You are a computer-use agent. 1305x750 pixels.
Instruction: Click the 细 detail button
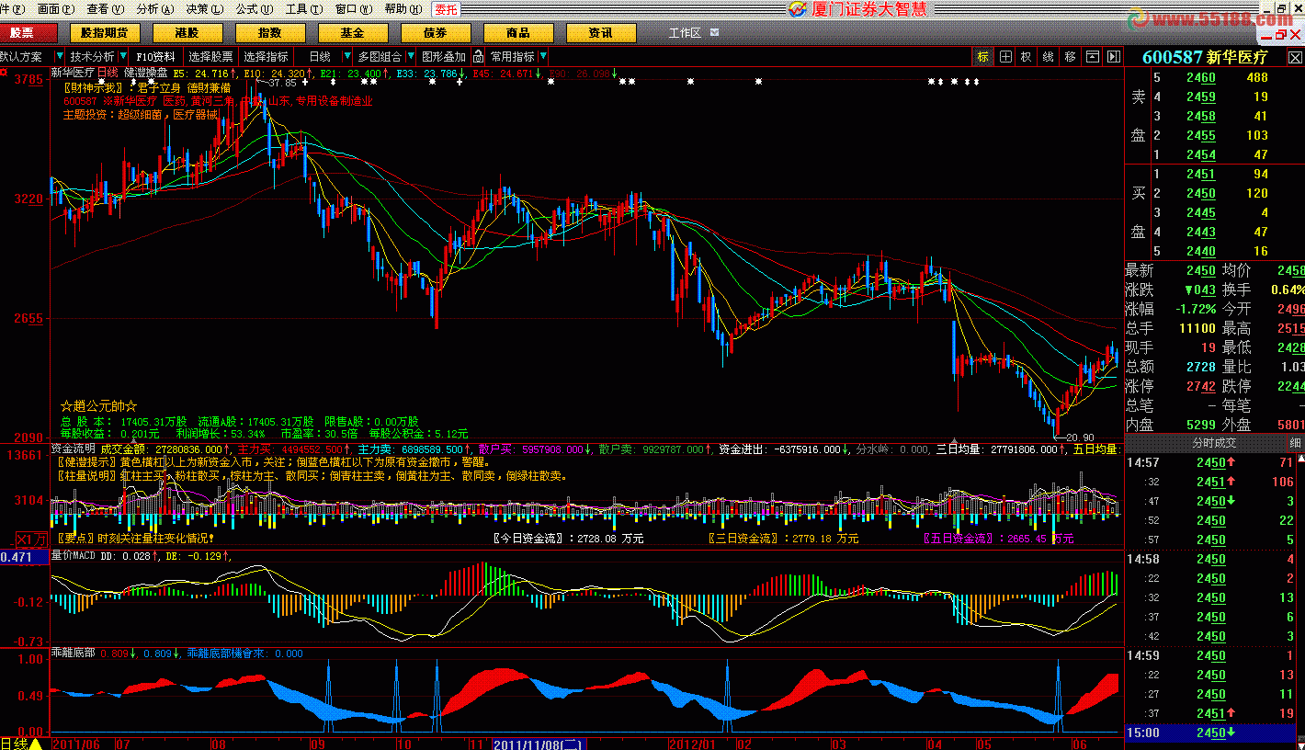click(x=1295, y=442)
